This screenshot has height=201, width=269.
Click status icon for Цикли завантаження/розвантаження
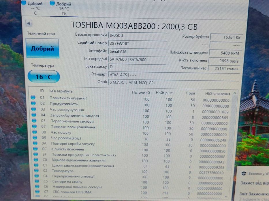[x=36, y=165]
